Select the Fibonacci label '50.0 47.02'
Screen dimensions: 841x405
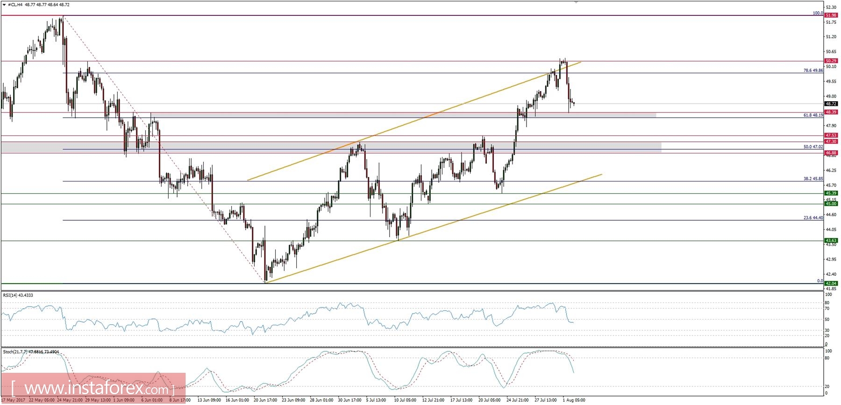tap(813, 147)
